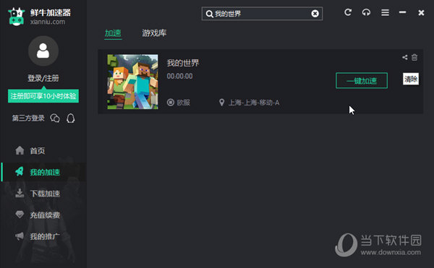Click the 注册即可享10小时体验 banner
Viewport: 434px width, 268px height.
[x=43, y=96]
